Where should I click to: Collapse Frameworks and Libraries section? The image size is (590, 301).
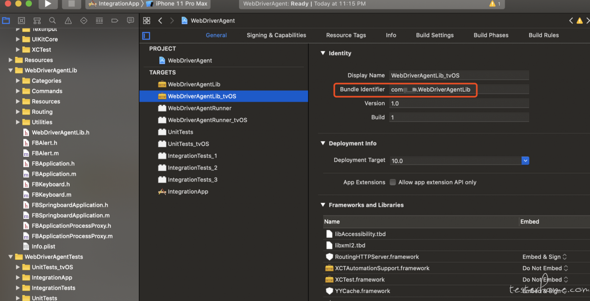pyautogui.click(x=323, y=205)
